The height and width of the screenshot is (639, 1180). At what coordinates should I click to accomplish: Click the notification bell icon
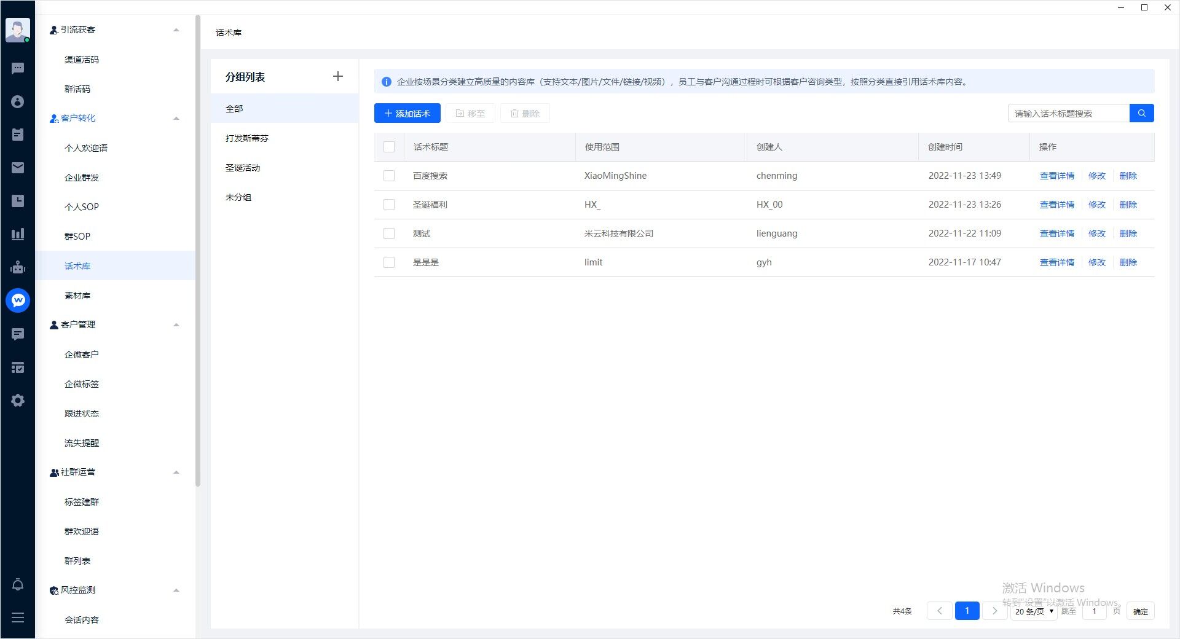pyautogui.click(x=18, y=584)
